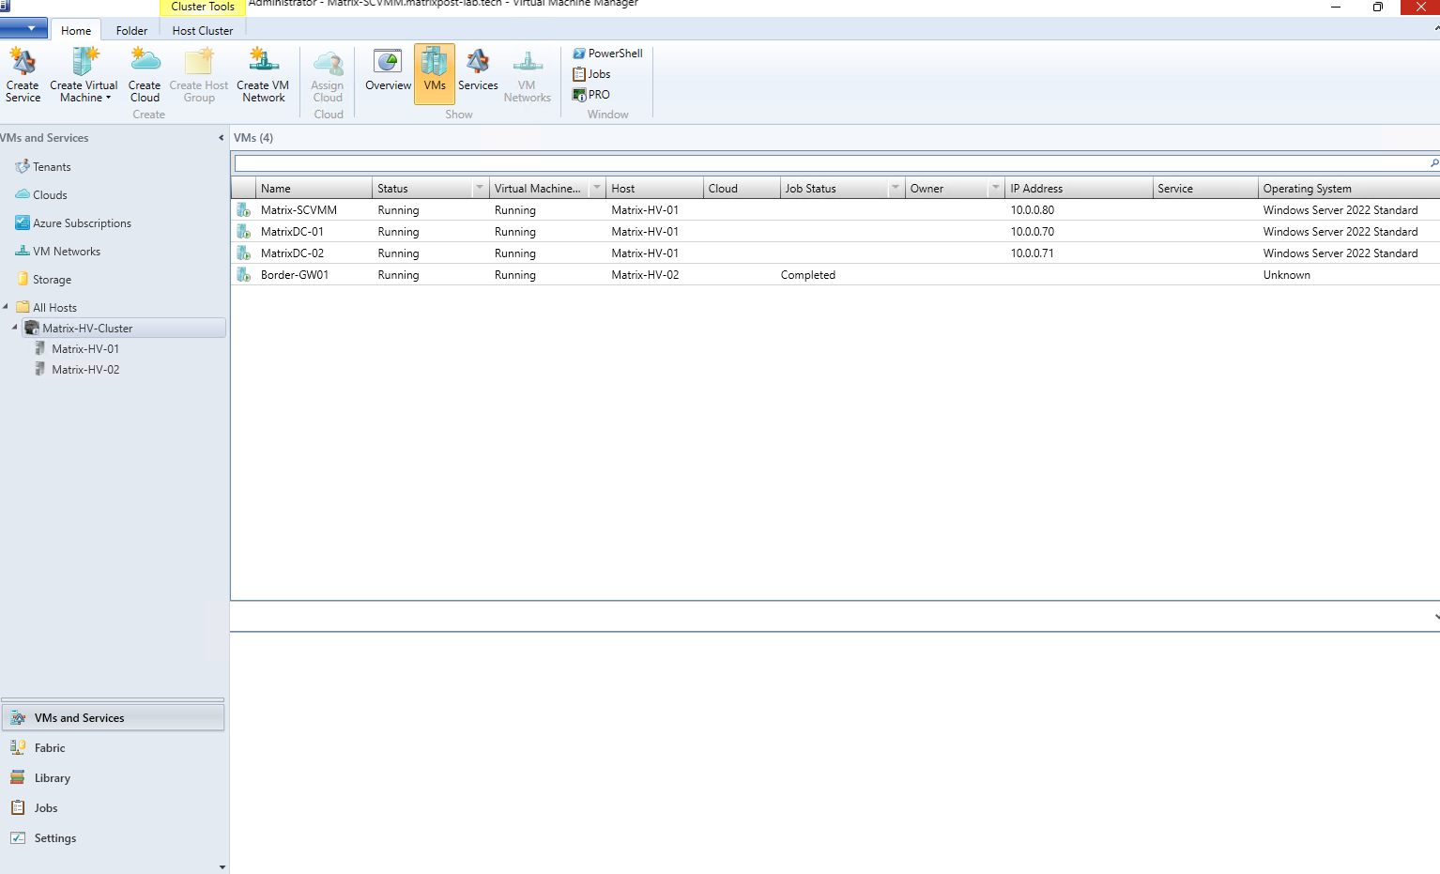Screen dimensions: 1440x874
Task: Click the Assign Cloud ribbon icon
Action: (328, 75)
